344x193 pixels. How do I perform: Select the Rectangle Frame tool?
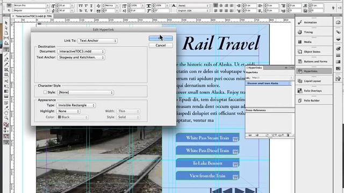[x=6, y=70]
